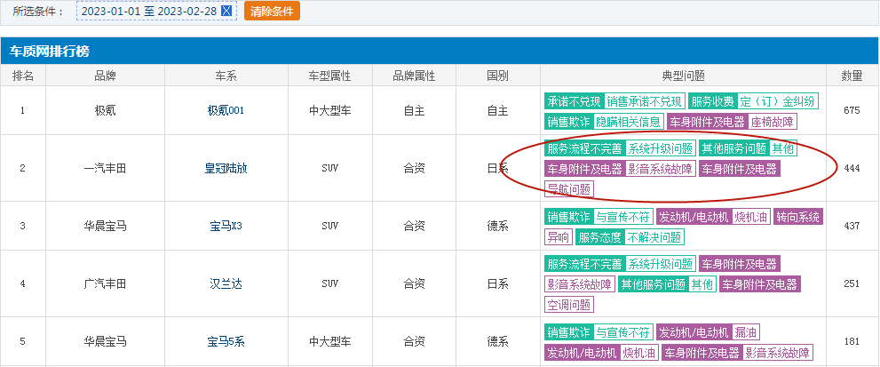Image resolution: width=880 pixels, height=367 pixels.
Task: Click the 典型问题 column header
Action: 683,76
